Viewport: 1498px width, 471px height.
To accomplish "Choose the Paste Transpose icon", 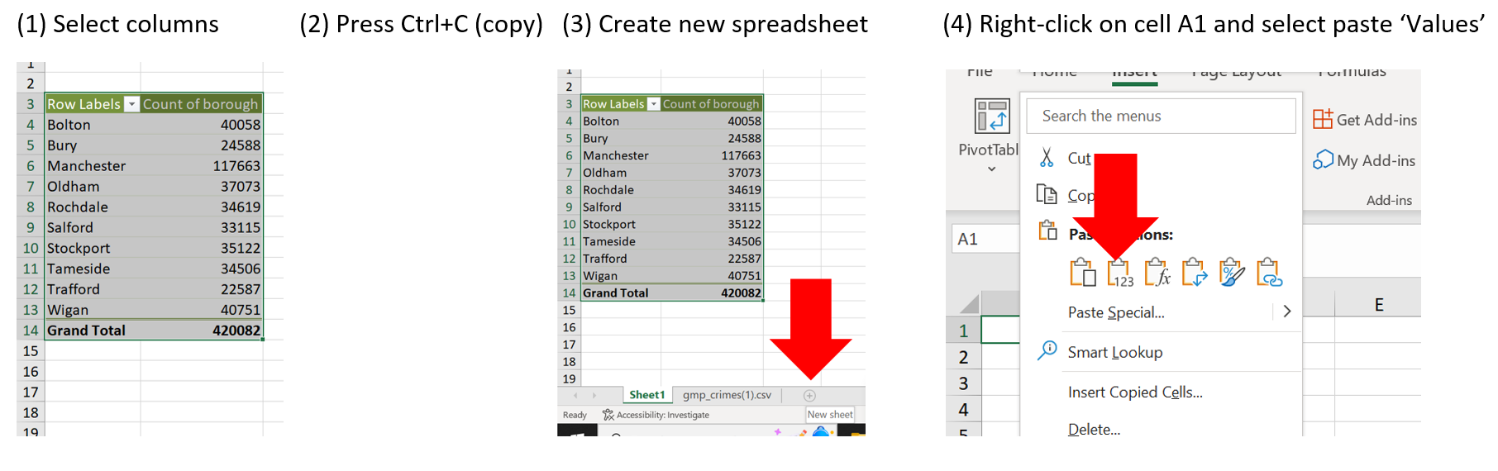I will click(x=1194, y=273).
